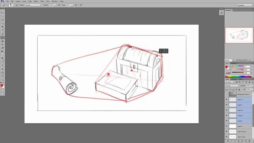Select the Zoom tool

pos(2,80)
